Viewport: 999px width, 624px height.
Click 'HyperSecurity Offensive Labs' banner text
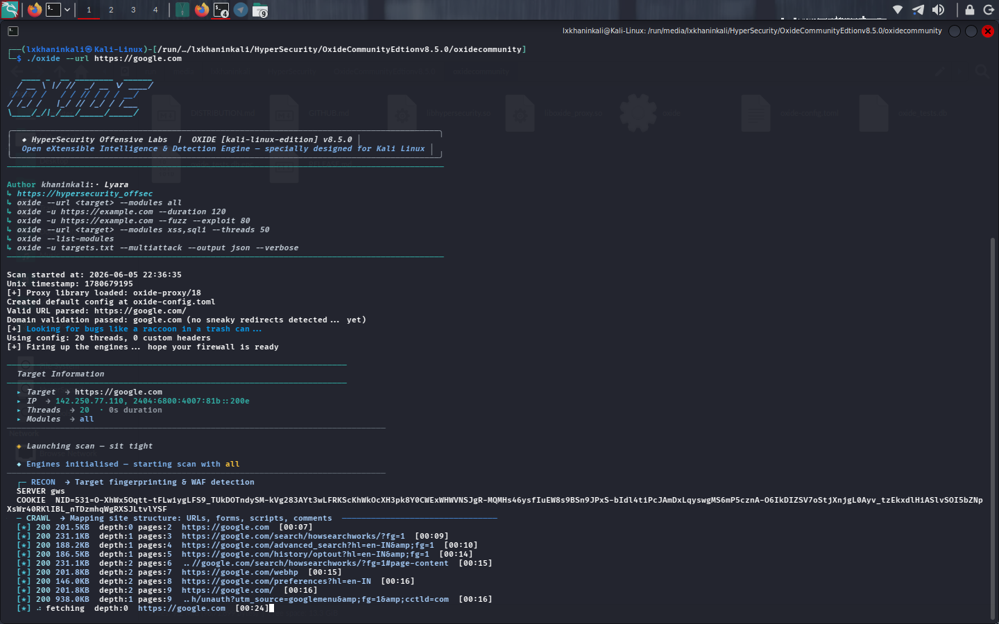99,140
